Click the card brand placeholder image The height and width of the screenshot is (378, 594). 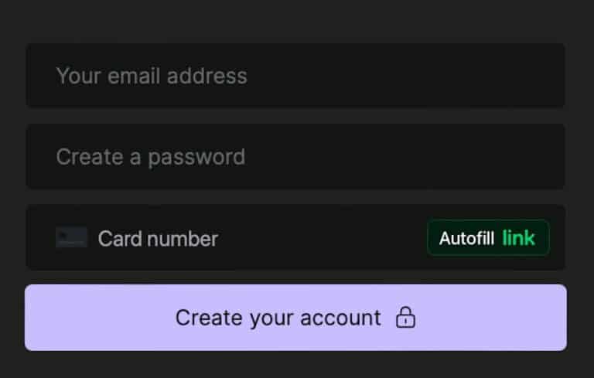[x=71, y=238]
